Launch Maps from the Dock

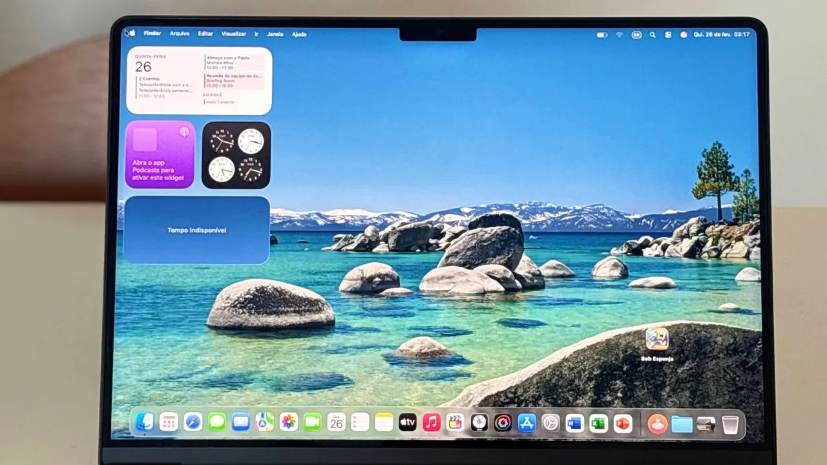point(265,422)
